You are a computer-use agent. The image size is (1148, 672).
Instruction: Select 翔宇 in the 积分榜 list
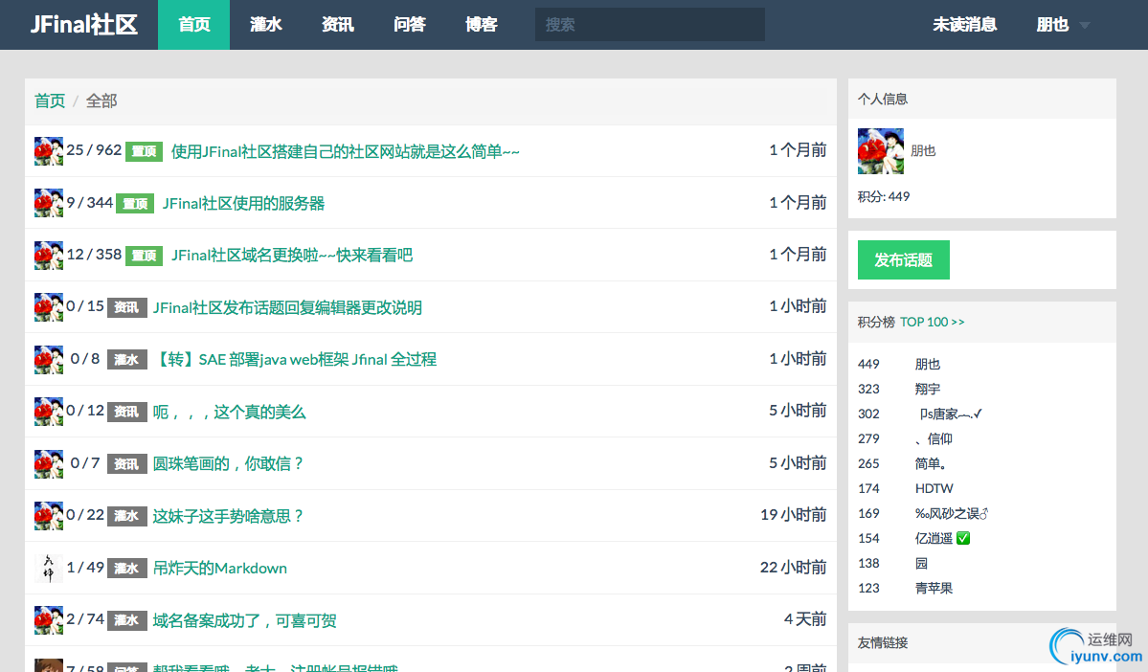coord(928,389)
